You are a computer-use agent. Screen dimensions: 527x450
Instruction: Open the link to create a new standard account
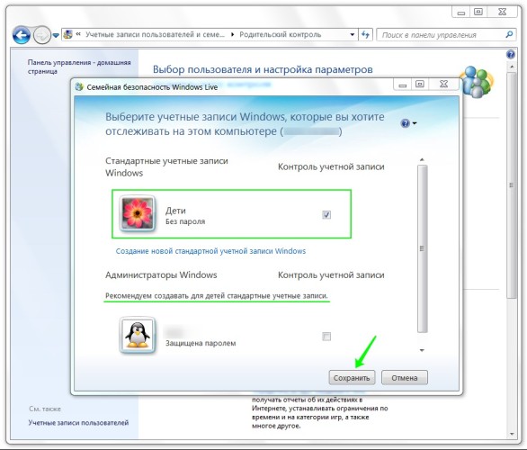click(210, 251)
